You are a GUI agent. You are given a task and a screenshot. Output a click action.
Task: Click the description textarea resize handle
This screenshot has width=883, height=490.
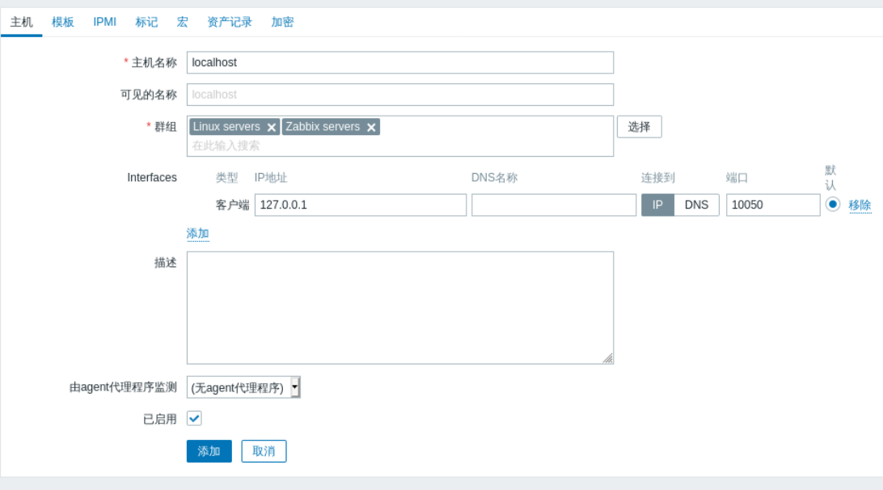(607, 358)
